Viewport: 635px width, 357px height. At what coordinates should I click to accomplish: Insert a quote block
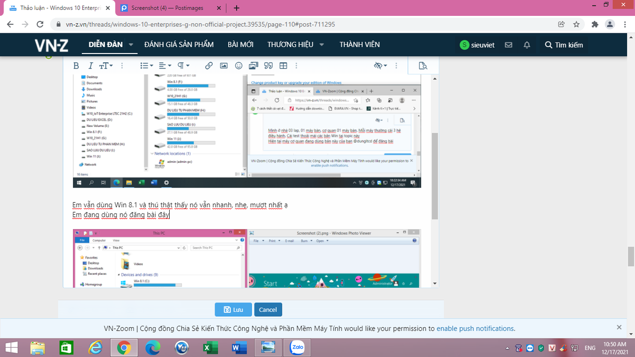[x=268, y=65]
